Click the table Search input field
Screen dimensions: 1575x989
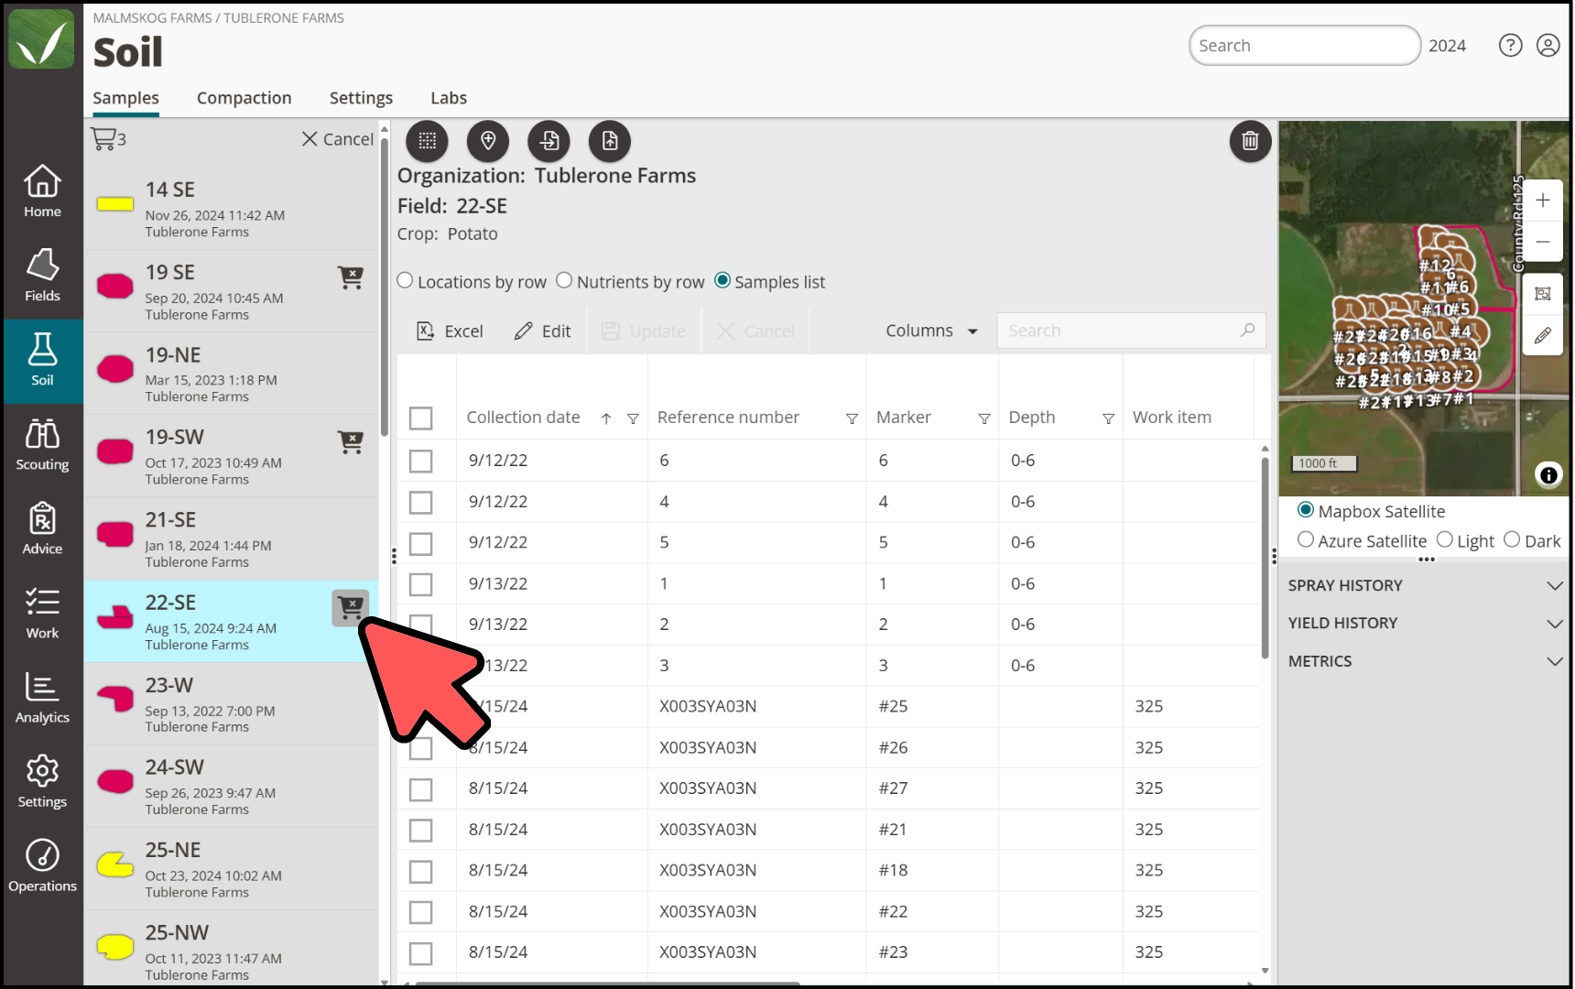(x=1131, y=331)
